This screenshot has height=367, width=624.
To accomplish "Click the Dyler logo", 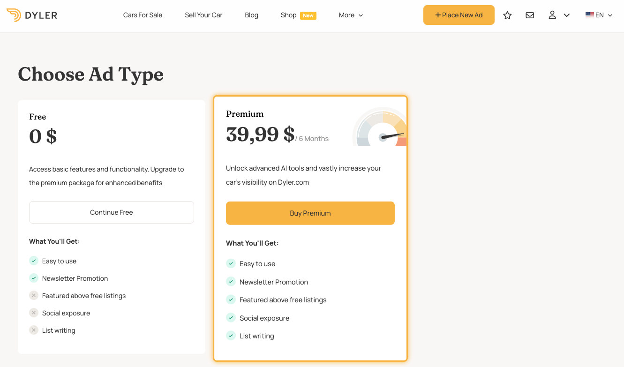I will point(32,15).
